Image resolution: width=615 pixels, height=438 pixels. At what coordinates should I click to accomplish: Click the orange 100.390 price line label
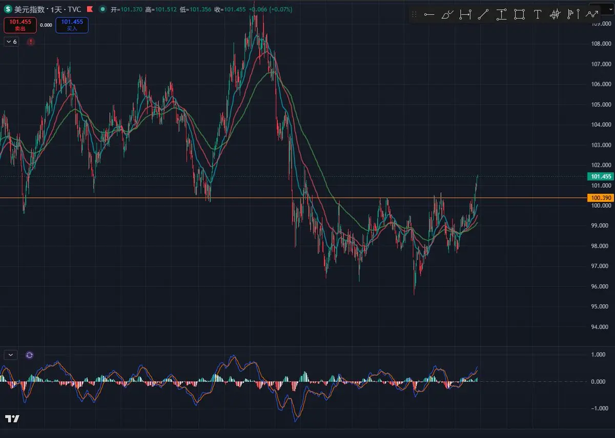click(x=601, y=197)
